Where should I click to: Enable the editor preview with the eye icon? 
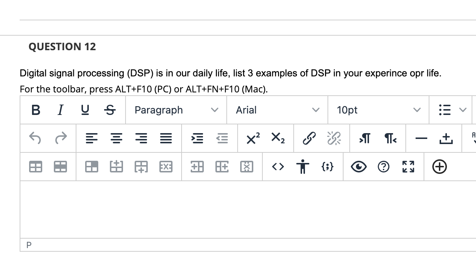click(358, 167)
